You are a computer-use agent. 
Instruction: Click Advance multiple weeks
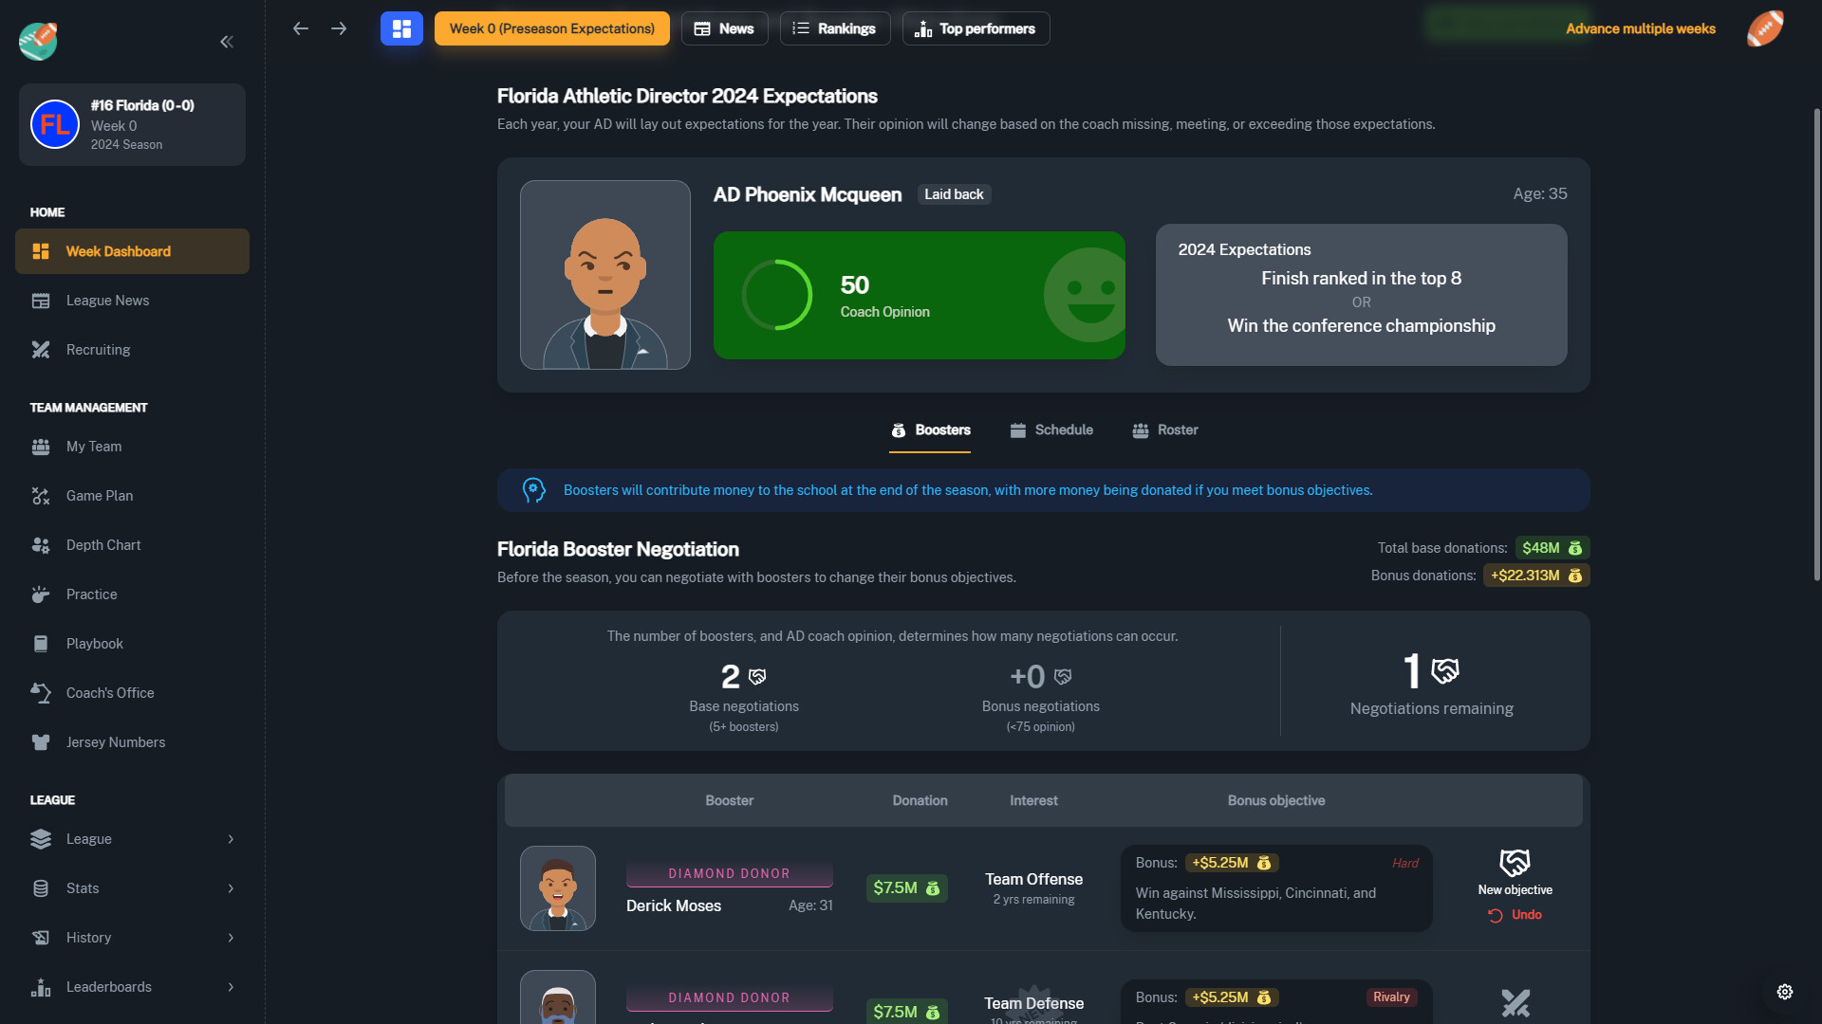click(1641, 28)
